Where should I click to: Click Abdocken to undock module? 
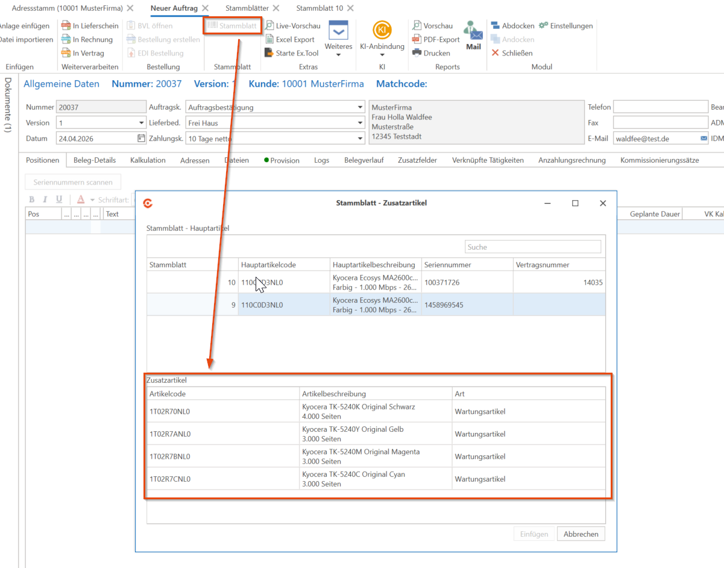coord(512,26)
